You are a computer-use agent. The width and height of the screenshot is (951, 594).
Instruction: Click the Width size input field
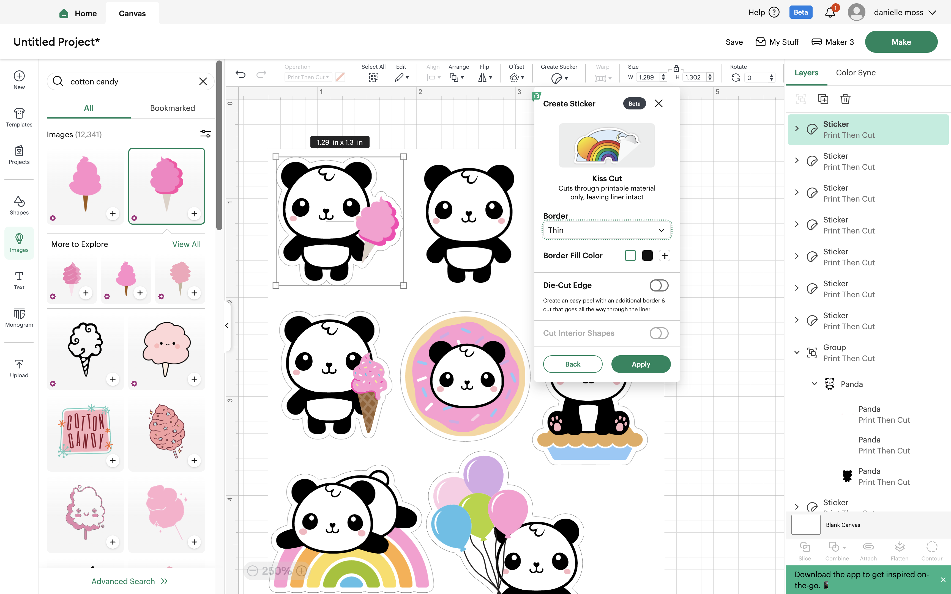click(x=648, y=77)
